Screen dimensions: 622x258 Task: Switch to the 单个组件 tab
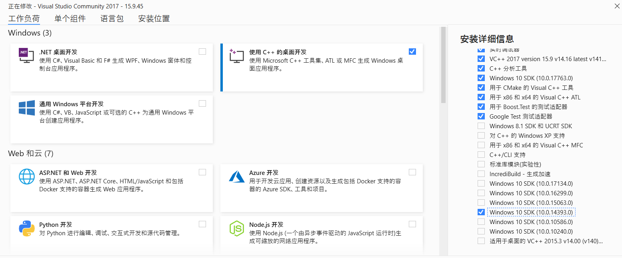70,18
